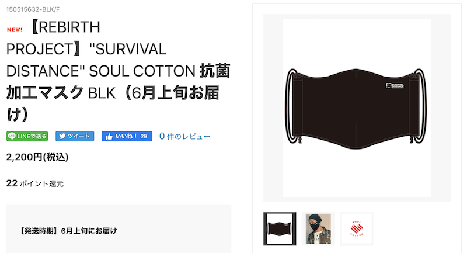The image size is (467, 253).
Task: Click the Twitter bird icon
Action: tap(62, 136)
